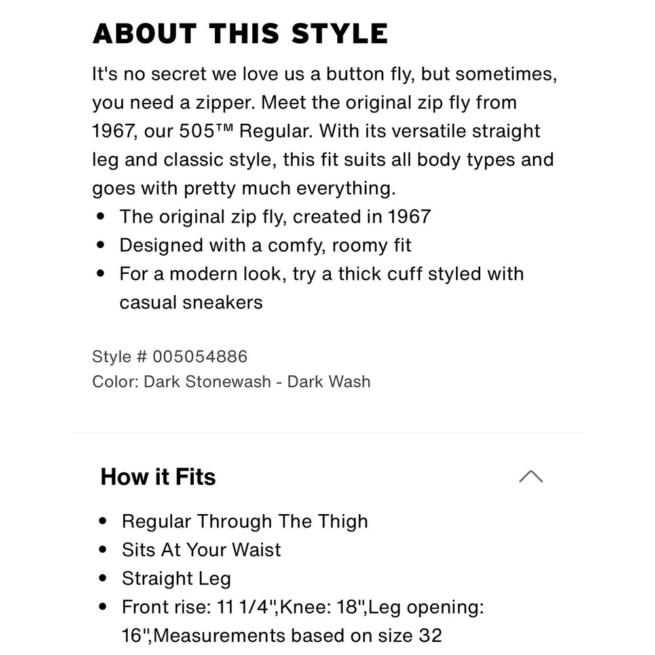655x655 pixels.
Task: Select the casual sneakers text
Action: point(191,303)
